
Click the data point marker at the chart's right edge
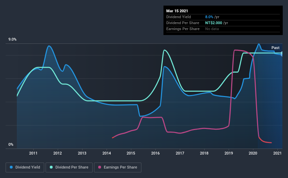(282, 54)
